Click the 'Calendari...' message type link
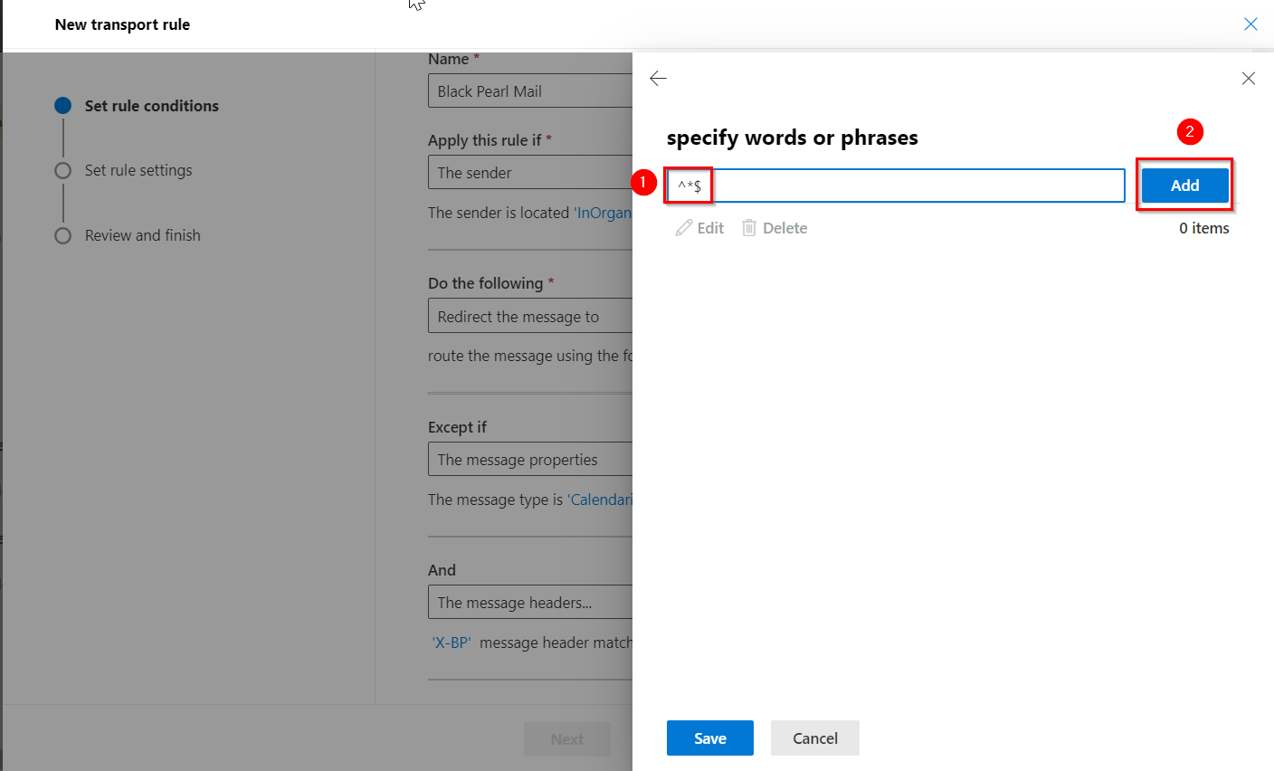The height and width of the screenshot is (771, 1274). pyautogui.click(x=601, y=500)
